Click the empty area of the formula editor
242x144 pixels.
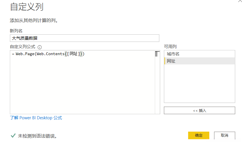coord(82,84)
